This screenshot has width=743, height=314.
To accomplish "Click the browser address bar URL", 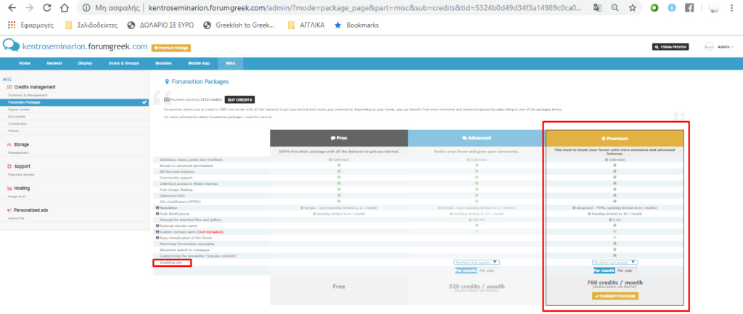I will pos(364,8).
